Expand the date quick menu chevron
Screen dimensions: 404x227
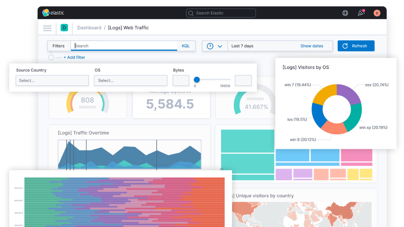tap(220, 46)
